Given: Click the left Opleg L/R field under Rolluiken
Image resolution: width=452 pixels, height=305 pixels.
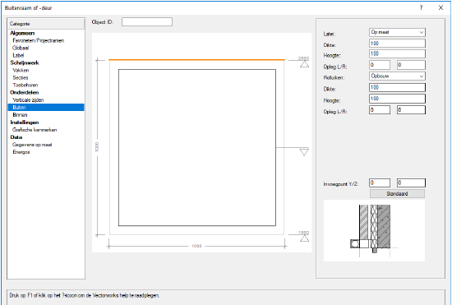Looking at the screenshot, I should [380, 110].
